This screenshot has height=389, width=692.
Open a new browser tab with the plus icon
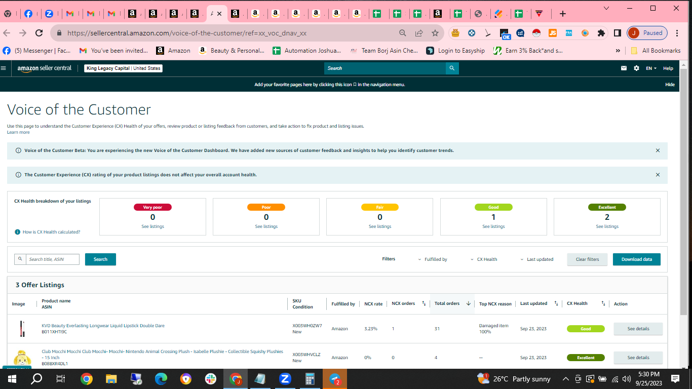(562, 14)
